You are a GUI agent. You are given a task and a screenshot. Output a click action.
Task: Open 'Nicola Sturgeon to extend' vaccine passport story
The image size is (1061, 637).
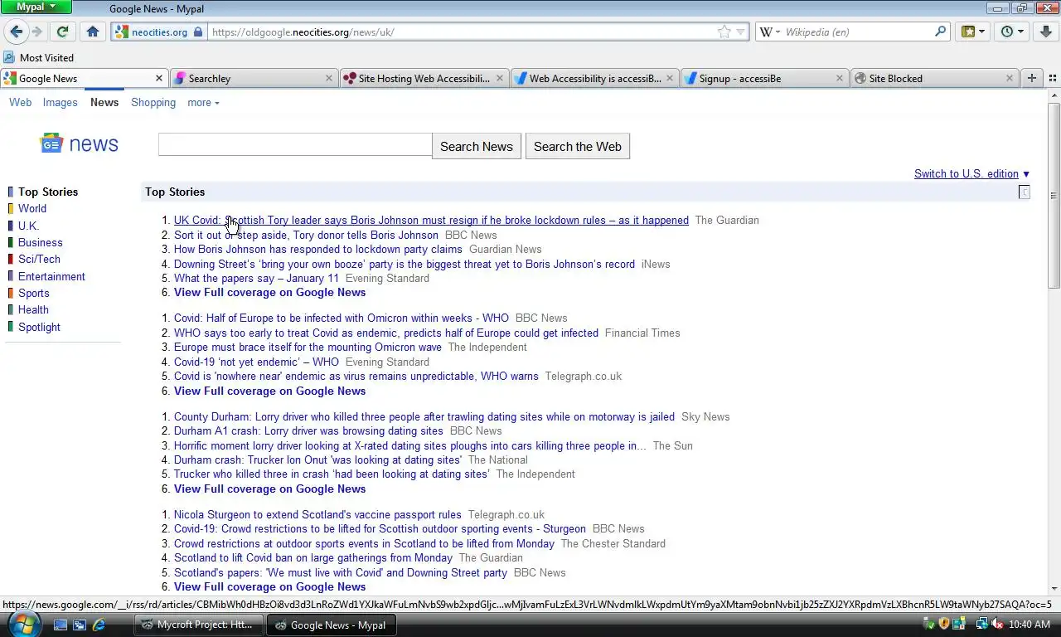317,515
